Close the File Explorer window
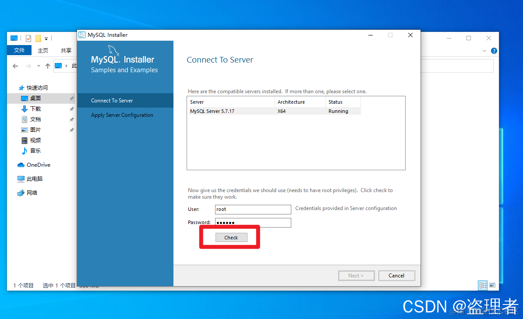 pos(489,38)
